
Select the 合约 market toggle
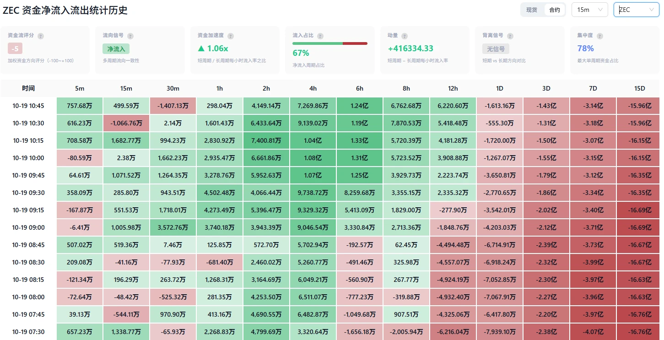click(554, 10)
